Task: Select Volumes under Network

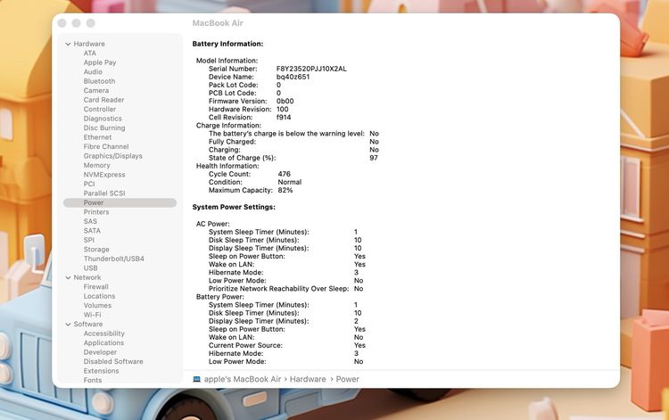Action: coord(97,306)
